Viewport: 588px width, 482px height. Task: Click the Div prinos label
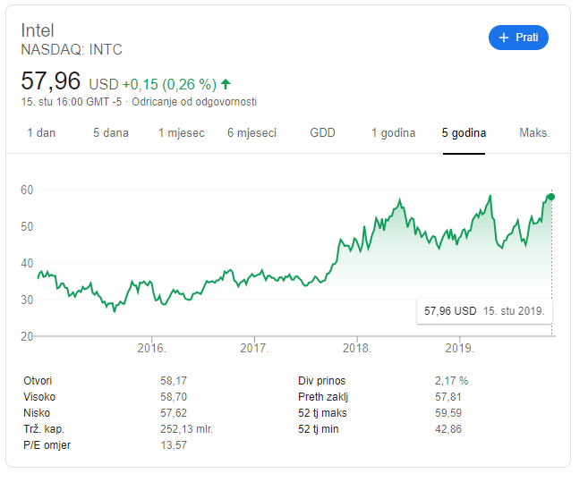click(322, 381)
